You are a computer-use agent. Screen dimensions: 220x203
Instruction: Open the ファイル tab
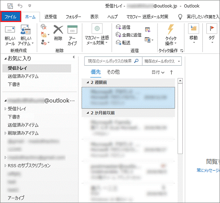click(11, 16)
